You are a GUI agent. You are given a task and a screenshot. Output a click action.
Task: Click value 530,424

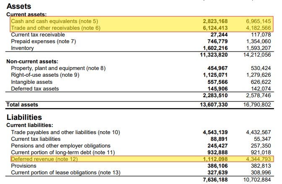pyautogui.click(x=261, y=68)
